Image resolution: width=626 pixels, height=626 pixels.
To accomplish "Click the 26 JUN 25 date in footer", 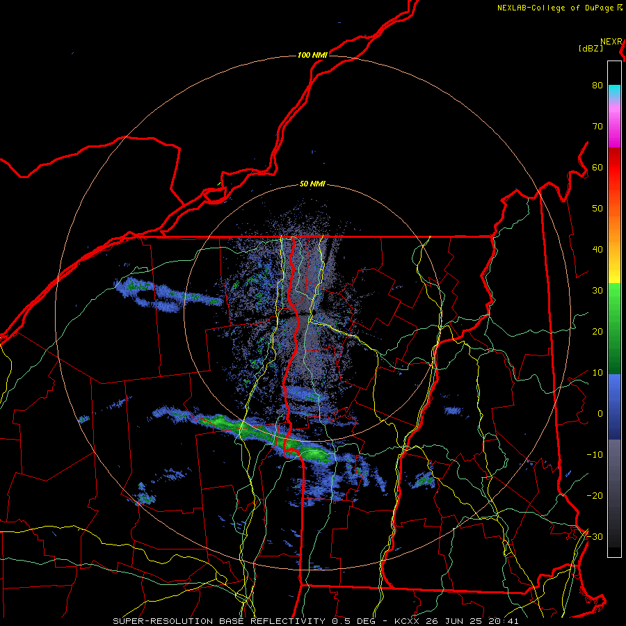I will (x=455, y=621).
